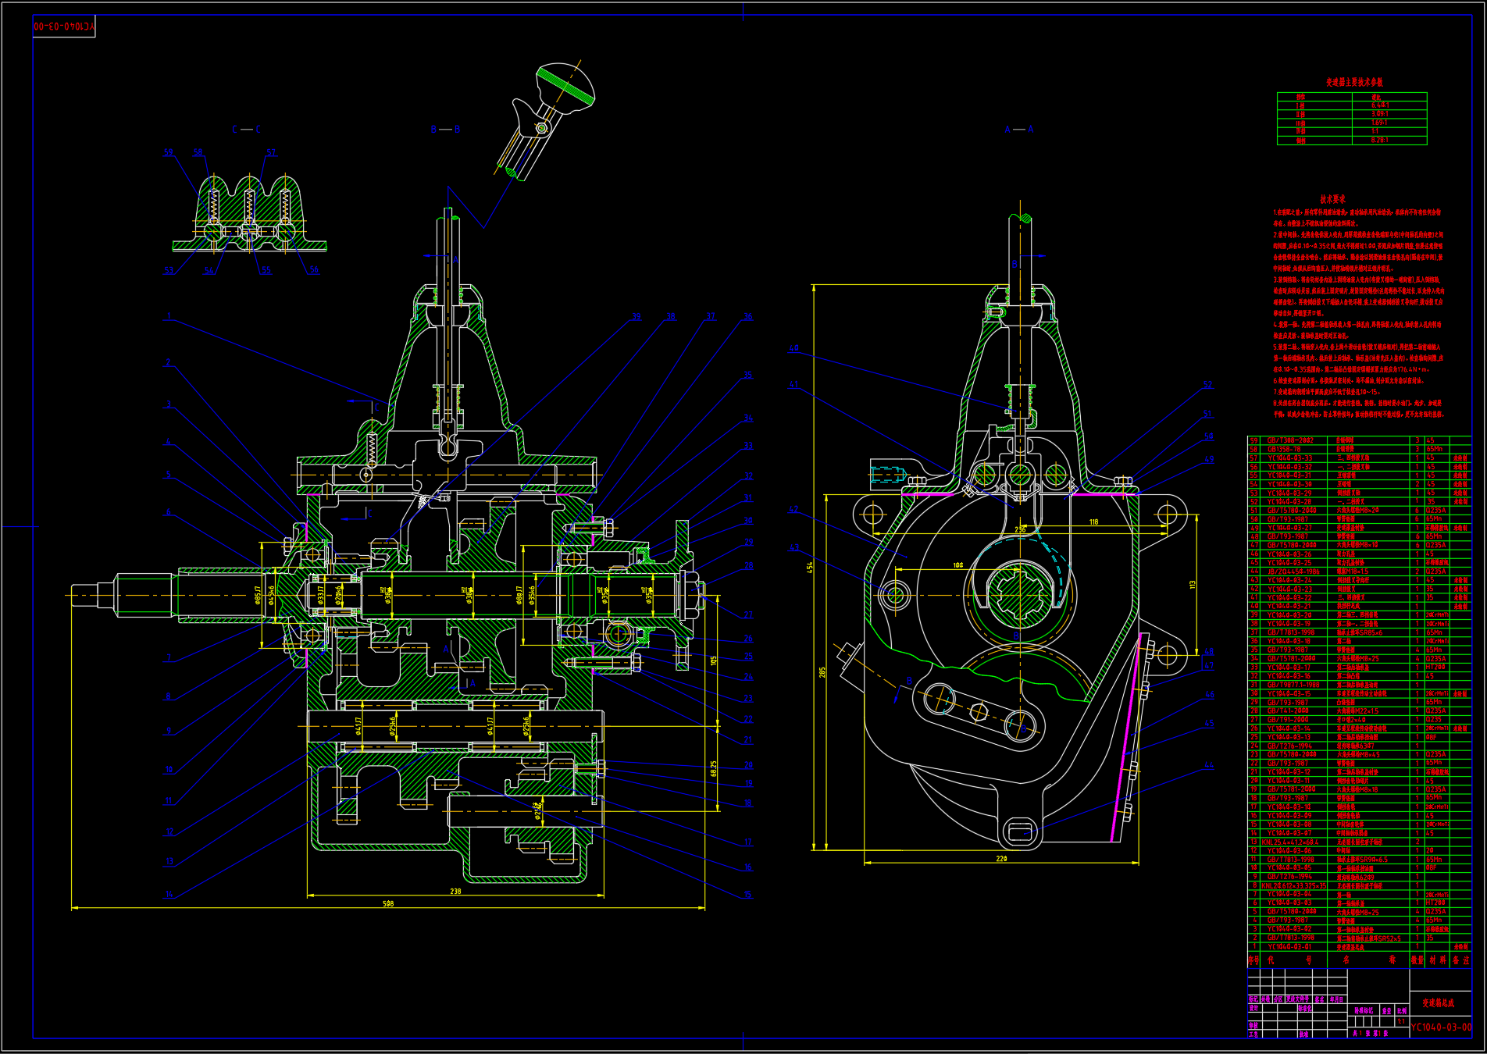Select the B—B section view label

[x=445, y=130]
